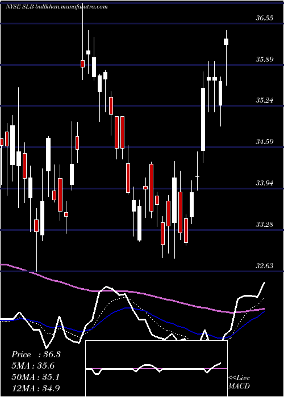
Task: Click the 36.55 price axis label
Action: (x=265, y=18)
